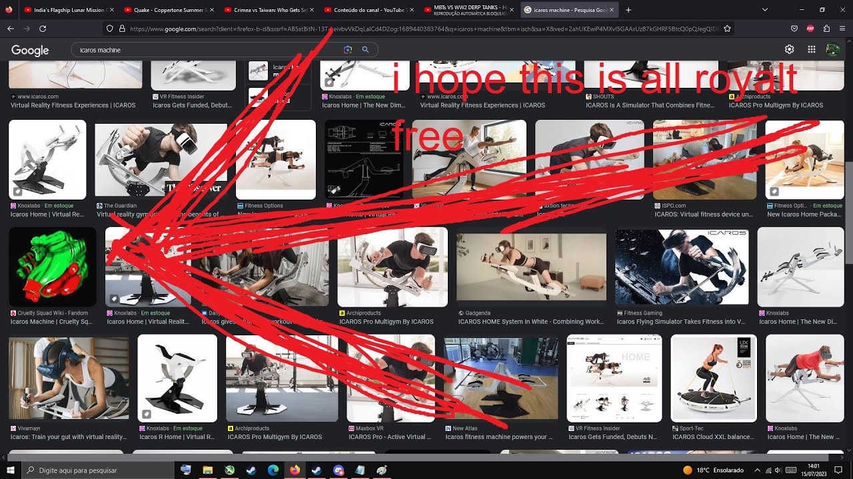Switch to the Quake - Coppertone Summer tab
This screenshot has height=479, width=853.
click(x=168, y=10)
